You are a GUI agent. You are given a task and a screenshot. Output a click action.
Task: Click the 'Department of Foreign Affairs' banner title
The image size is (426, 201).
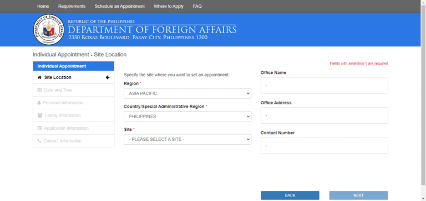click(x=152, y=29)
